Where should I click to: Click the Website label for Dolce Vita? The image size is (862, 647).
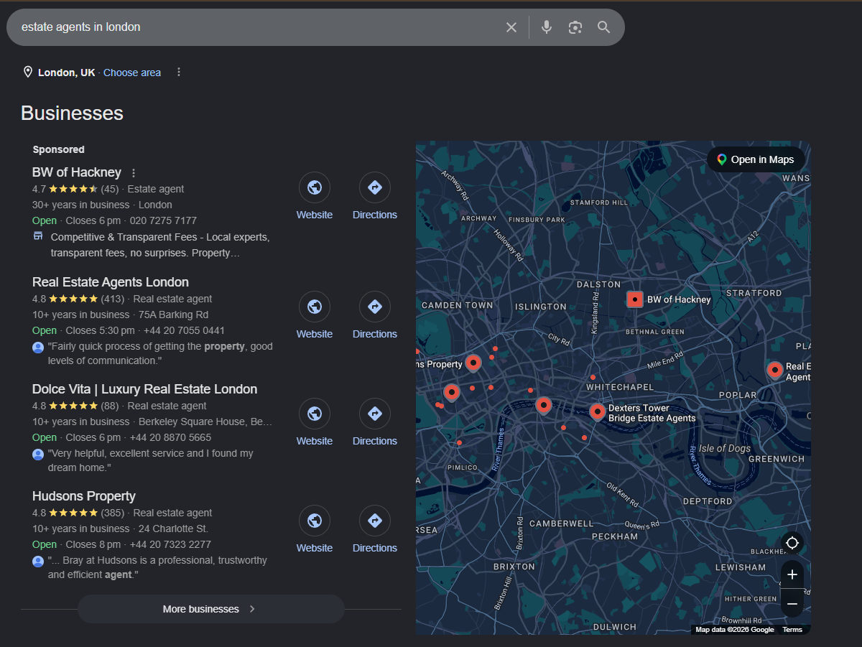coord(315,441)
